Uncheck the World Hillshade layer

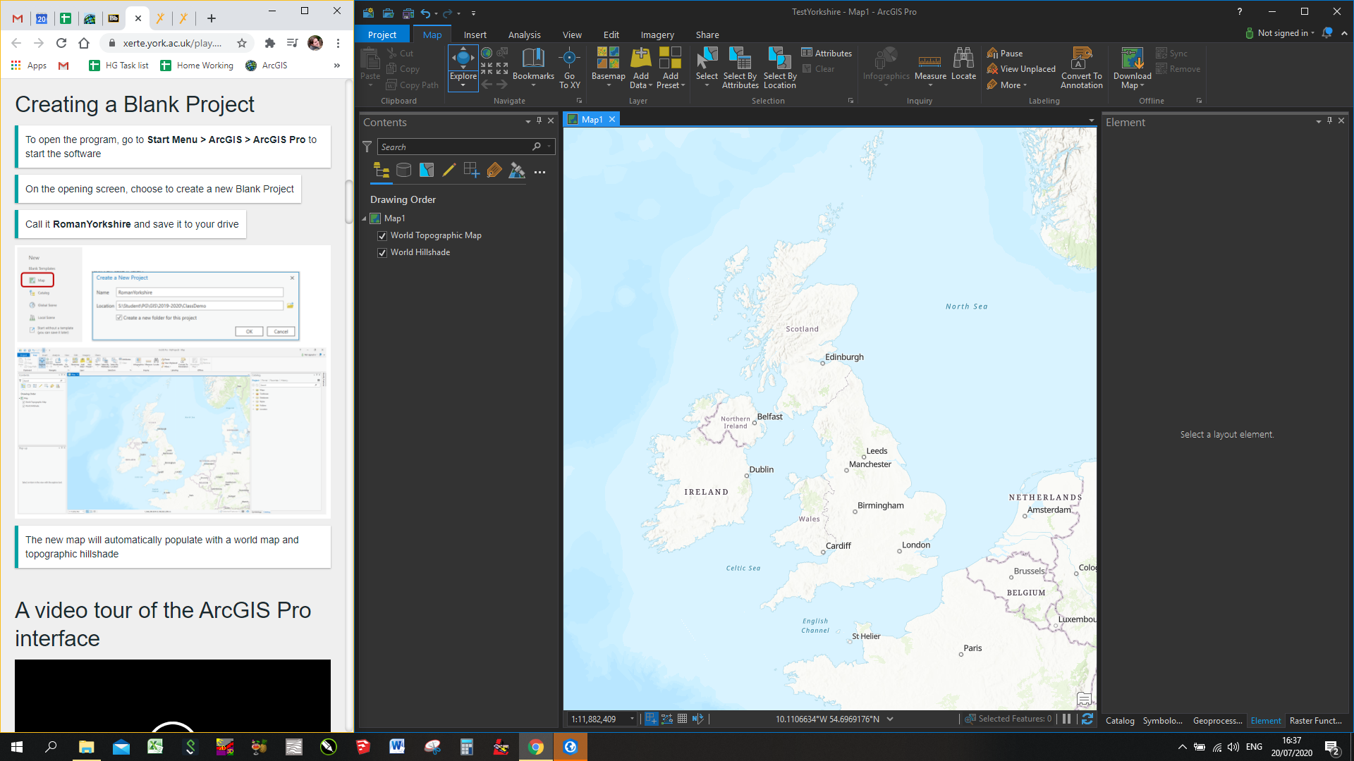coord(382,252)
